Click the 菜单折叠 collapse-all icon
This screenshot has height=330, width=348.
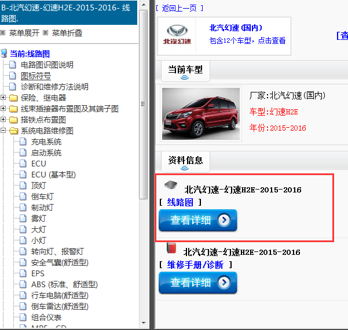46,33
